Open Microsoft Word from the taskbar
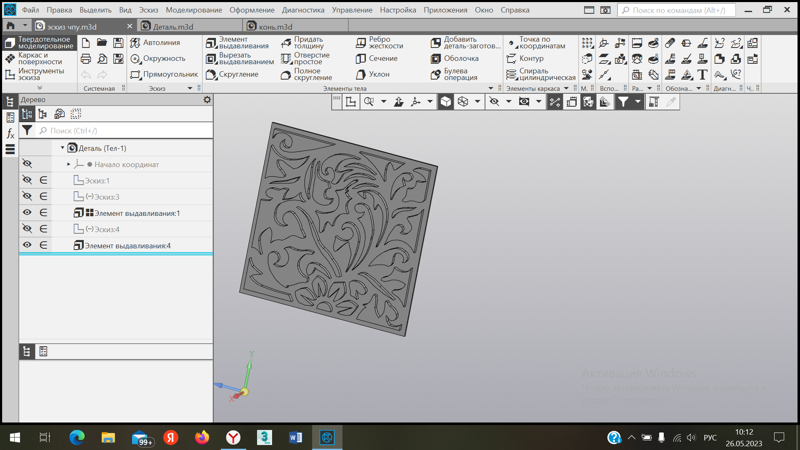 [295, 437]
